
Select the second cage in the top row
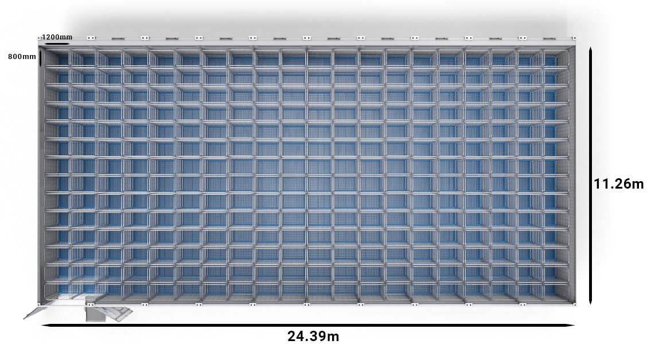tap(83, 58)
